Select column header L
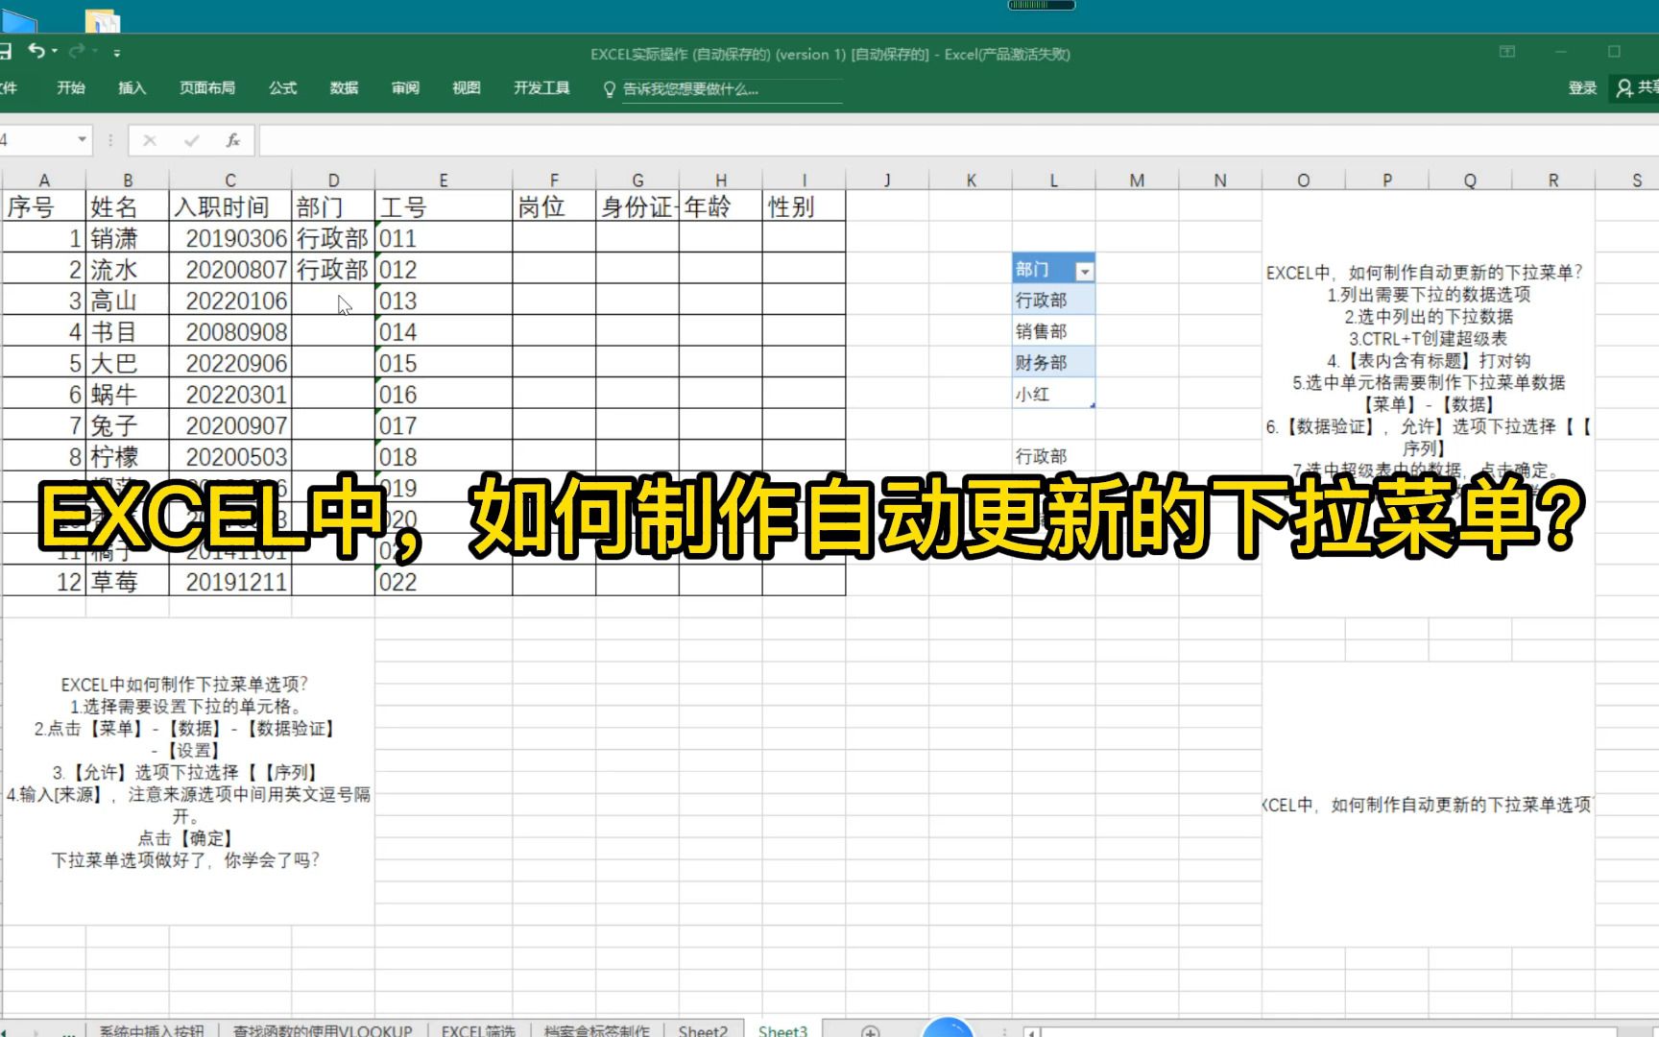1659x1037 pixels. (x=1053, y=180)
